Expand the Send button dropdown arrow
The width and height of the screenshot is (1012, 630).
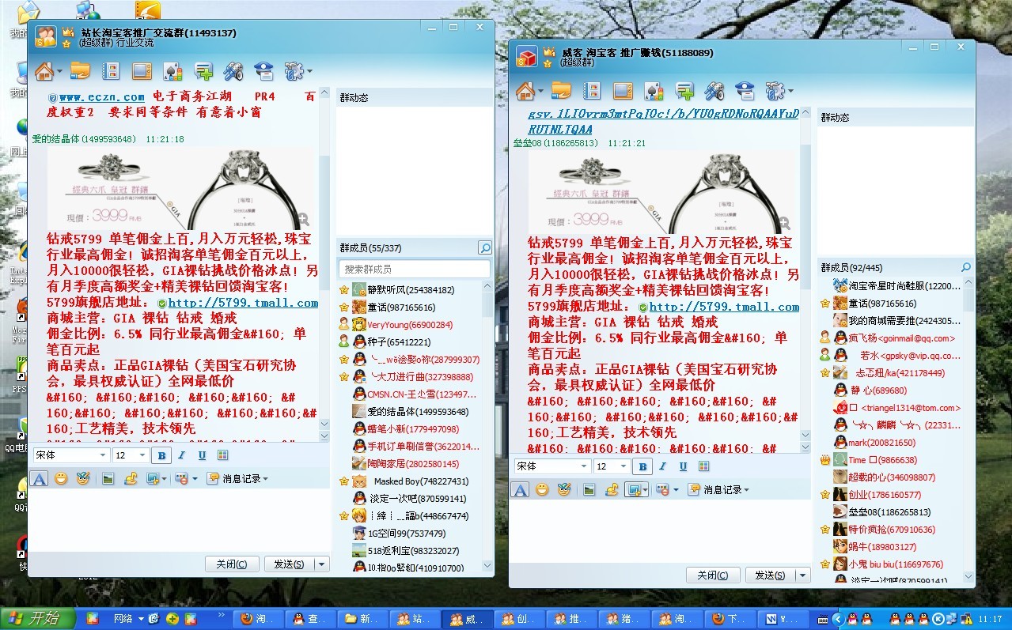[319, 564]
